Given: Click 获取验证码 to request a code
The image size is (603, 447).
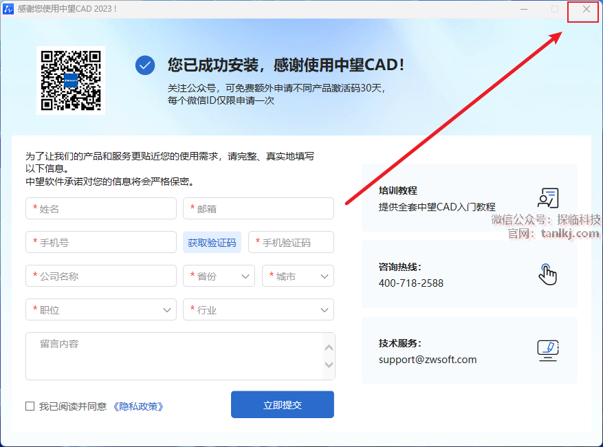Looking at the screenshot, I should click(212, 242).
